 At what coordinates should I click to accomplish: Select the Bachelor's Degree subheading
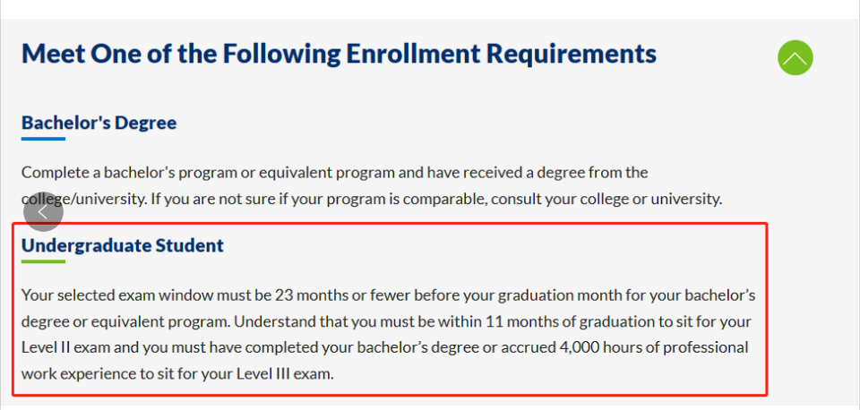(x=99, y=123)
